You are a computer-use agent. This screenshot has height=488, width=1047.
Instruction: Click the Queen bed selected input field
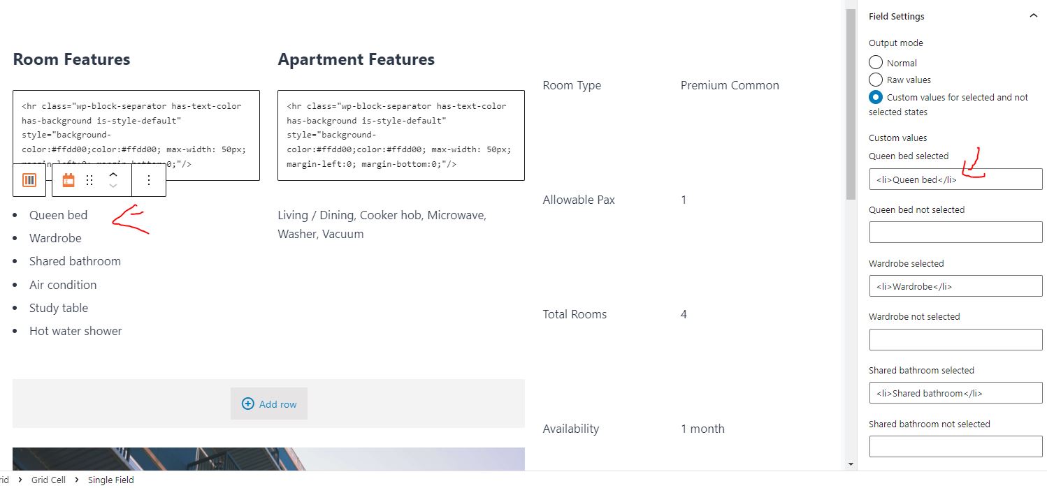point(955,179)
